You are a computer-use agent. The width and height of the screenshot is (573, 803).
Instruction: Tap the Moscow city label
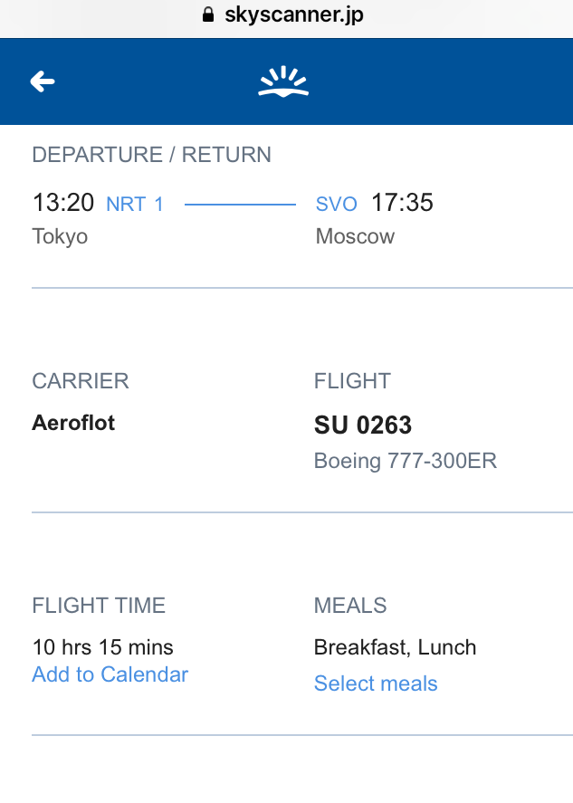(355, 236)
